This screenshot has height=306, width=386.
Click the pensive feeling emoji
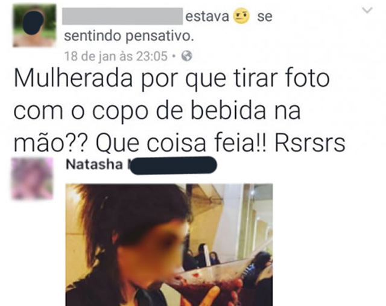coord(241,16)
